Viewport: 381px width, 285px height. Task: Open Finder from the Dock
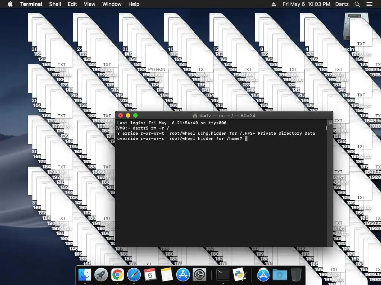[85, 275]
